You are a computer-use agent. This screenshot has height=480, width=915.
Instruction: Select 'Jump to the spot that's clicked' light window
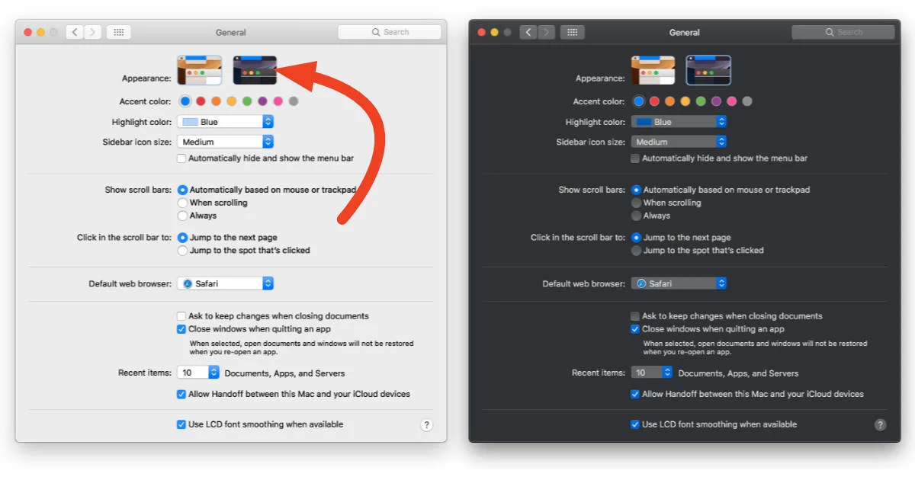[x=182, y=250]
